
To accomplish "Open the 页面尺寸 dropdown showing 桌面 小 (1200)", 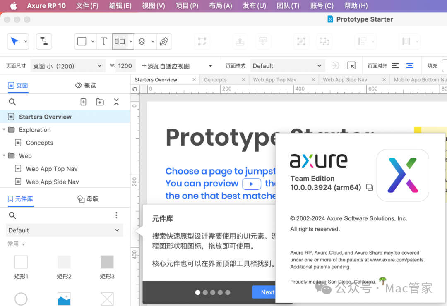I will tap(67, 66).
